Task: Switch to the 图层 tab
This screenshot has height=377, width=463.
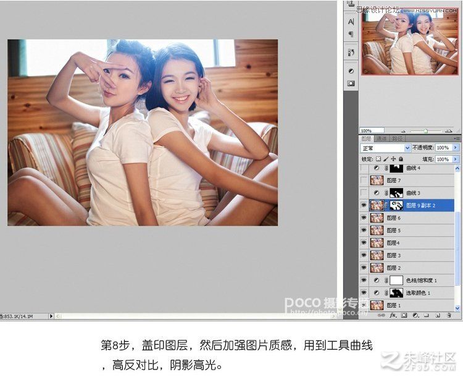Action: [367, 138]
